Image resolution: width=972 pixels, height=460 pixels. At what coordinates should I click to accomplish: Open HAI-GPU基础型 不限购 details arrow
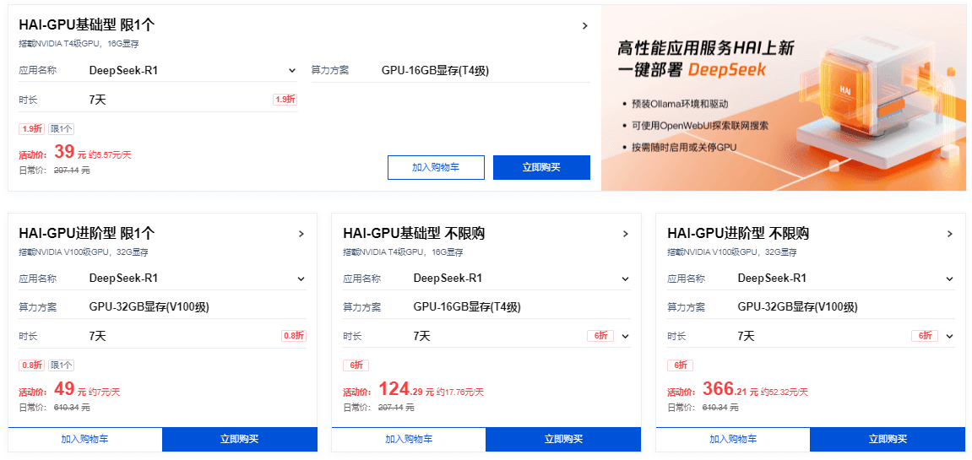click(626, 234)
